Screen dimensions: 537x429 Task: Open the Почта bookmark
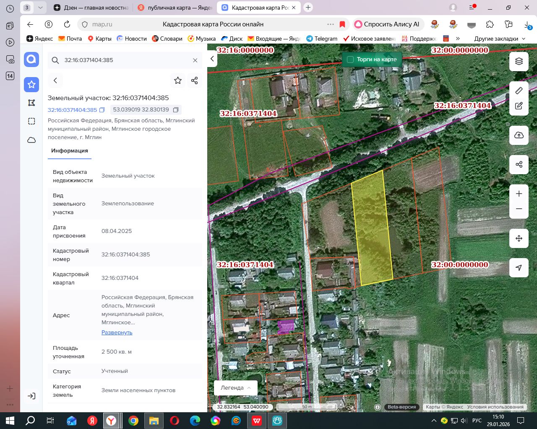[70, 39]
